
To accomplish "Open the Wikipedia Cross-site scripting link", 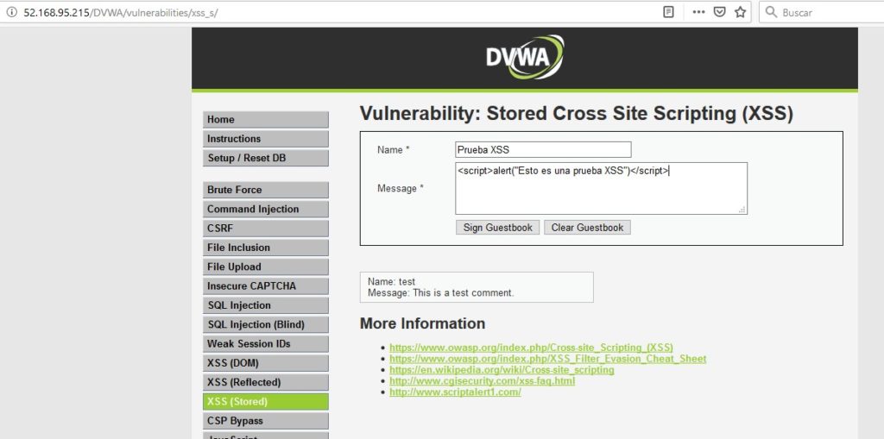I will (x=502, y=370).
